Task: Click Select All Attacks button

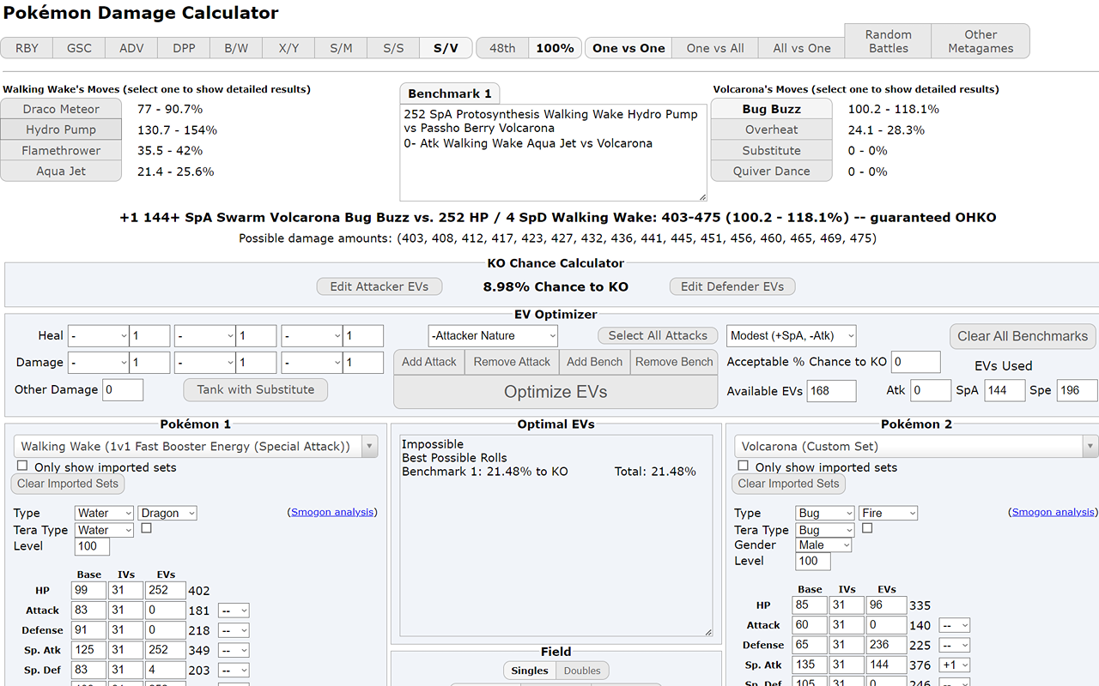Action: [658, 335]
